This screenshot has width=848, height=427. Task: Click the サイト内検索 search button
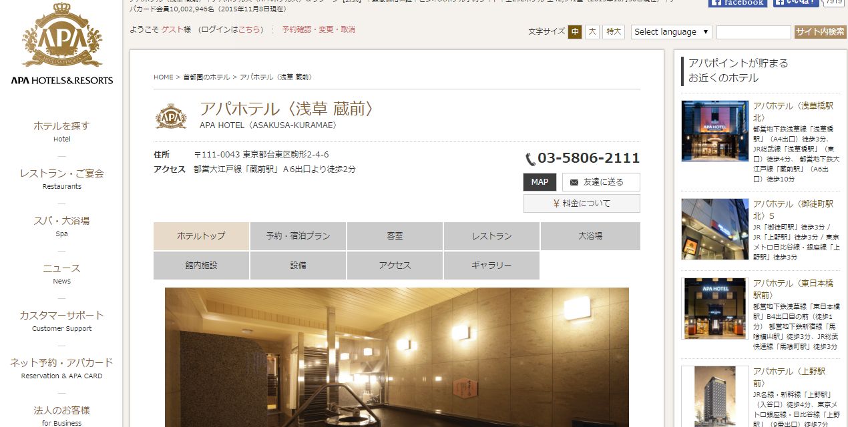(x=821, y=31)
